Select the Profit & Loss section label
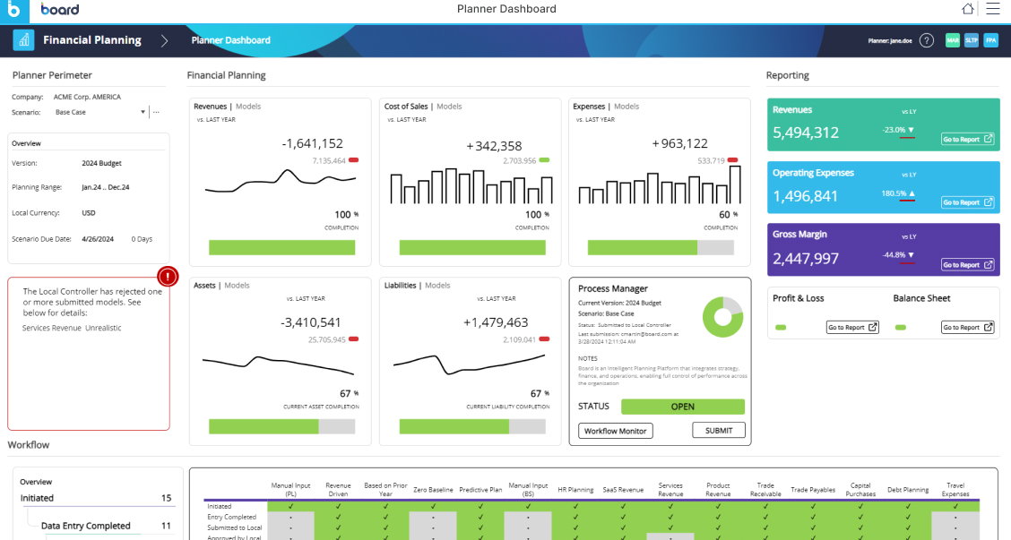The height and width of the screenshot is (540, 1011). (799, 298)
